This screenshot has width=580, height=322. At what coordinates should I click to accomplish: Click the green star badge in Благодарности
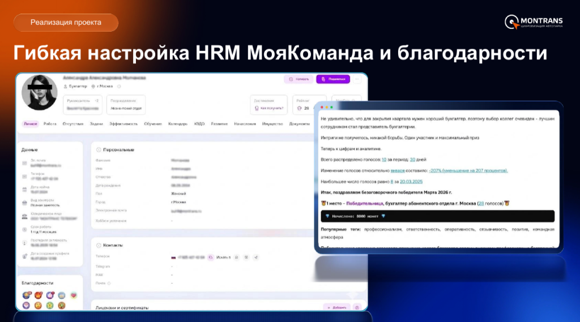[x=50, y=306]
